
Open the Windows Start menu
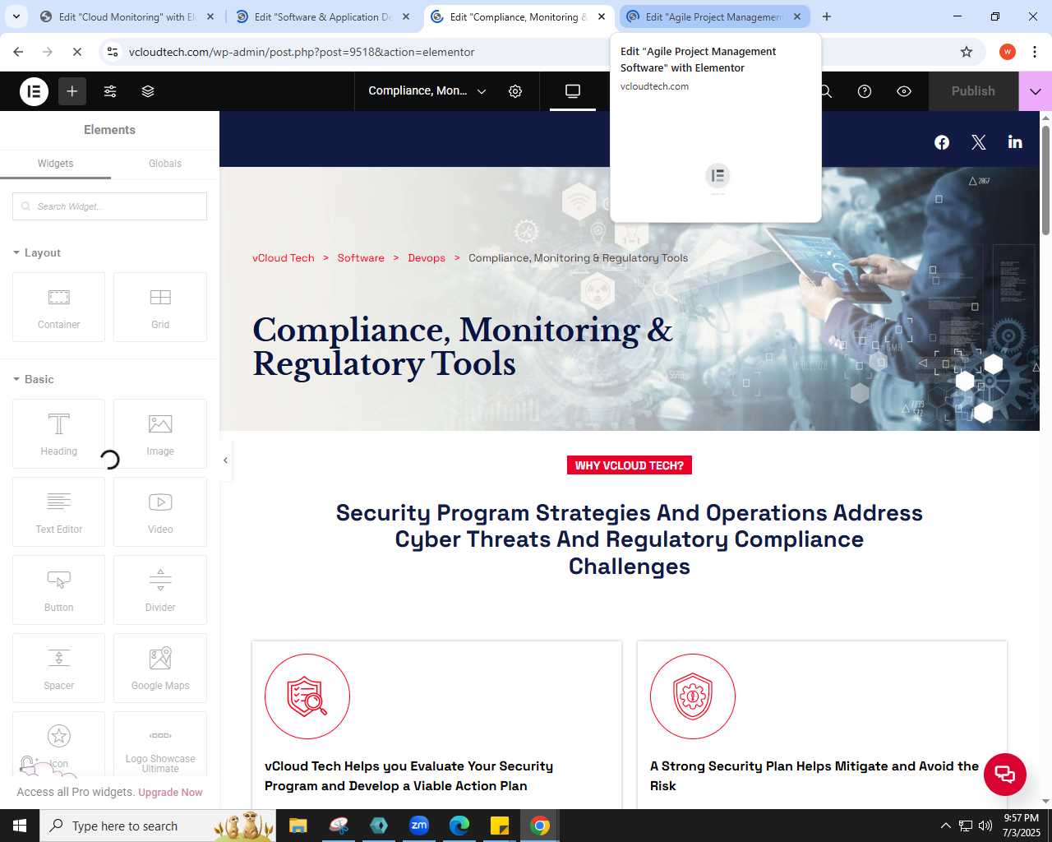click(20, 826)
